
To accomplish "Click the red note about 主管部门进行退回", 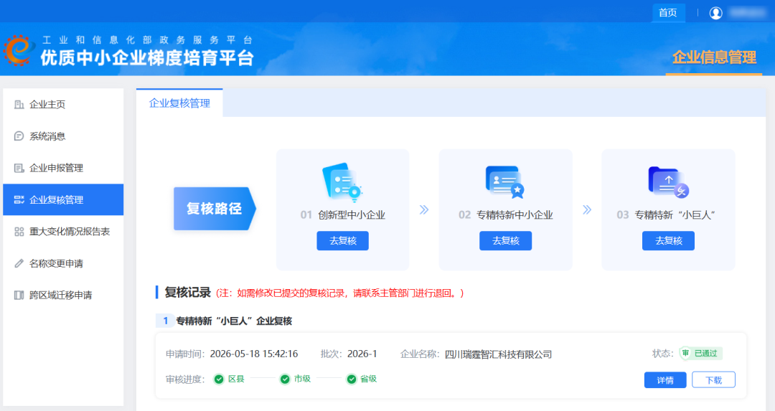I will point(340,293).
